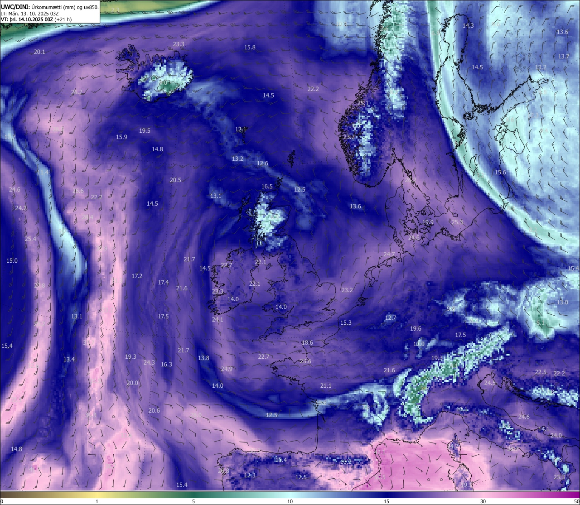Click the 30 tick label on color scale

pos(483,501)
